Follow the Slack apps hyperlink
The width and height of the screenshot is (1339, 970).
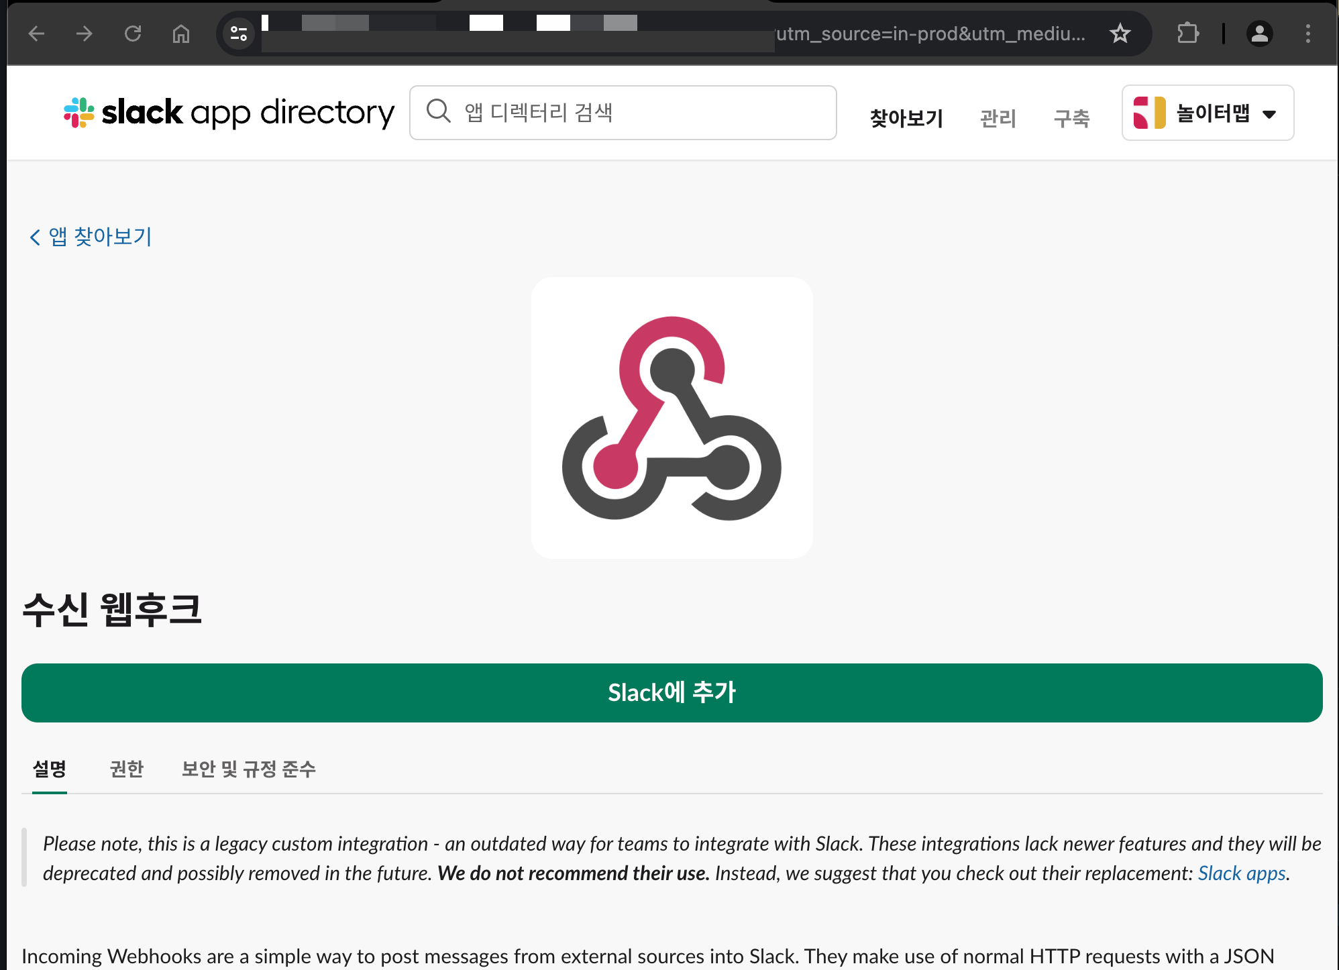[1242, 873]
